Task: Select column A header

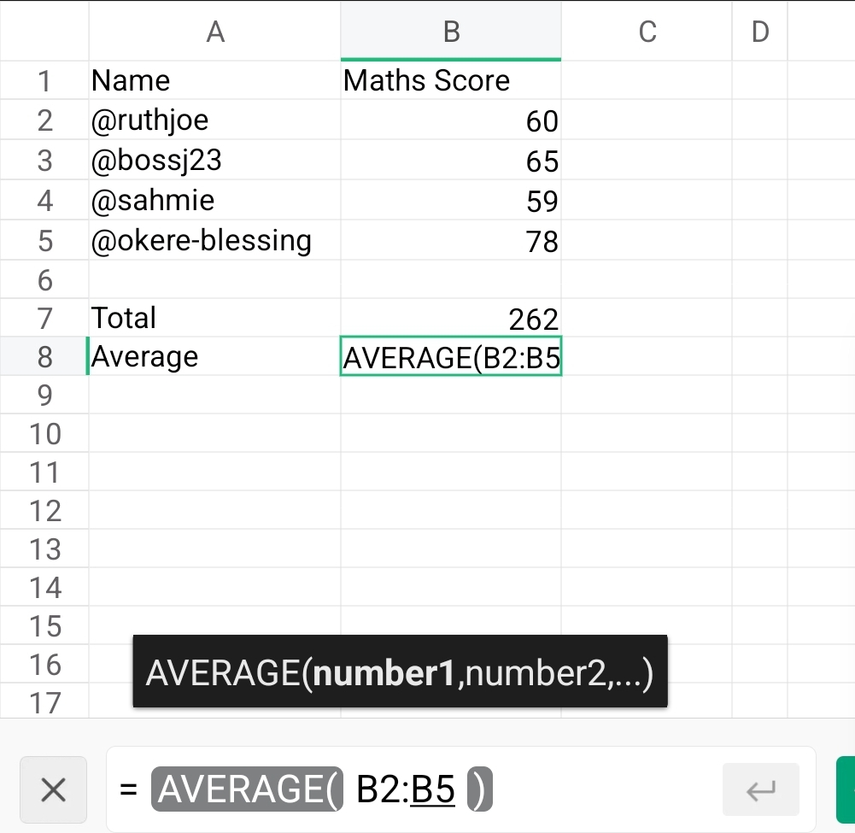Action: tap(215, 31)
